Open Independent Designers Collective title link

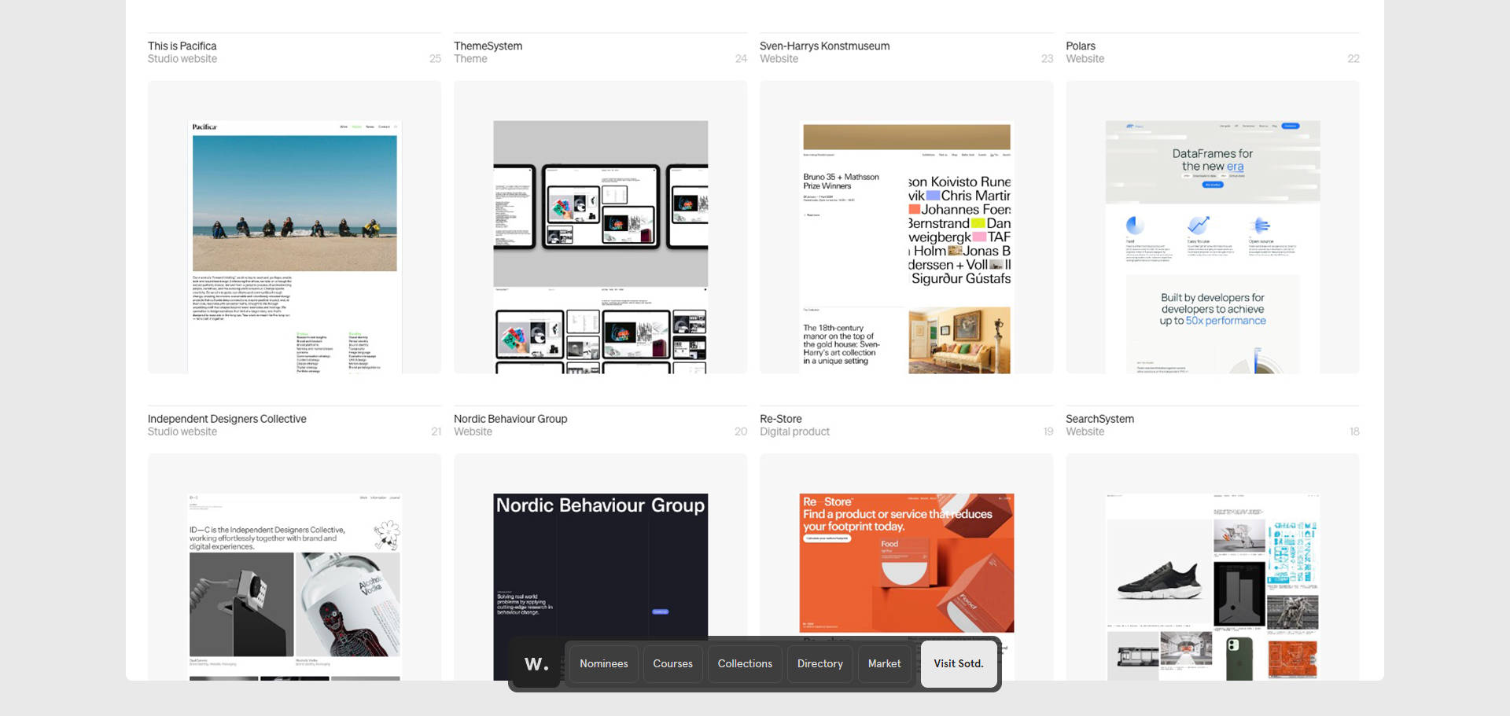click(x=227, y=419)
